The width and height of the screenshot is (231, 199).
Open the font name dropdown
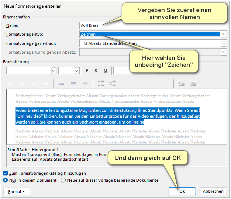click(54, 71)
